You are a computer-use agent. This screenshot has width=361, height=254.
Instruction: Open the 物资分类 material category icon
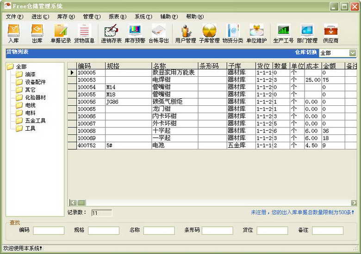tap(232, 34)
